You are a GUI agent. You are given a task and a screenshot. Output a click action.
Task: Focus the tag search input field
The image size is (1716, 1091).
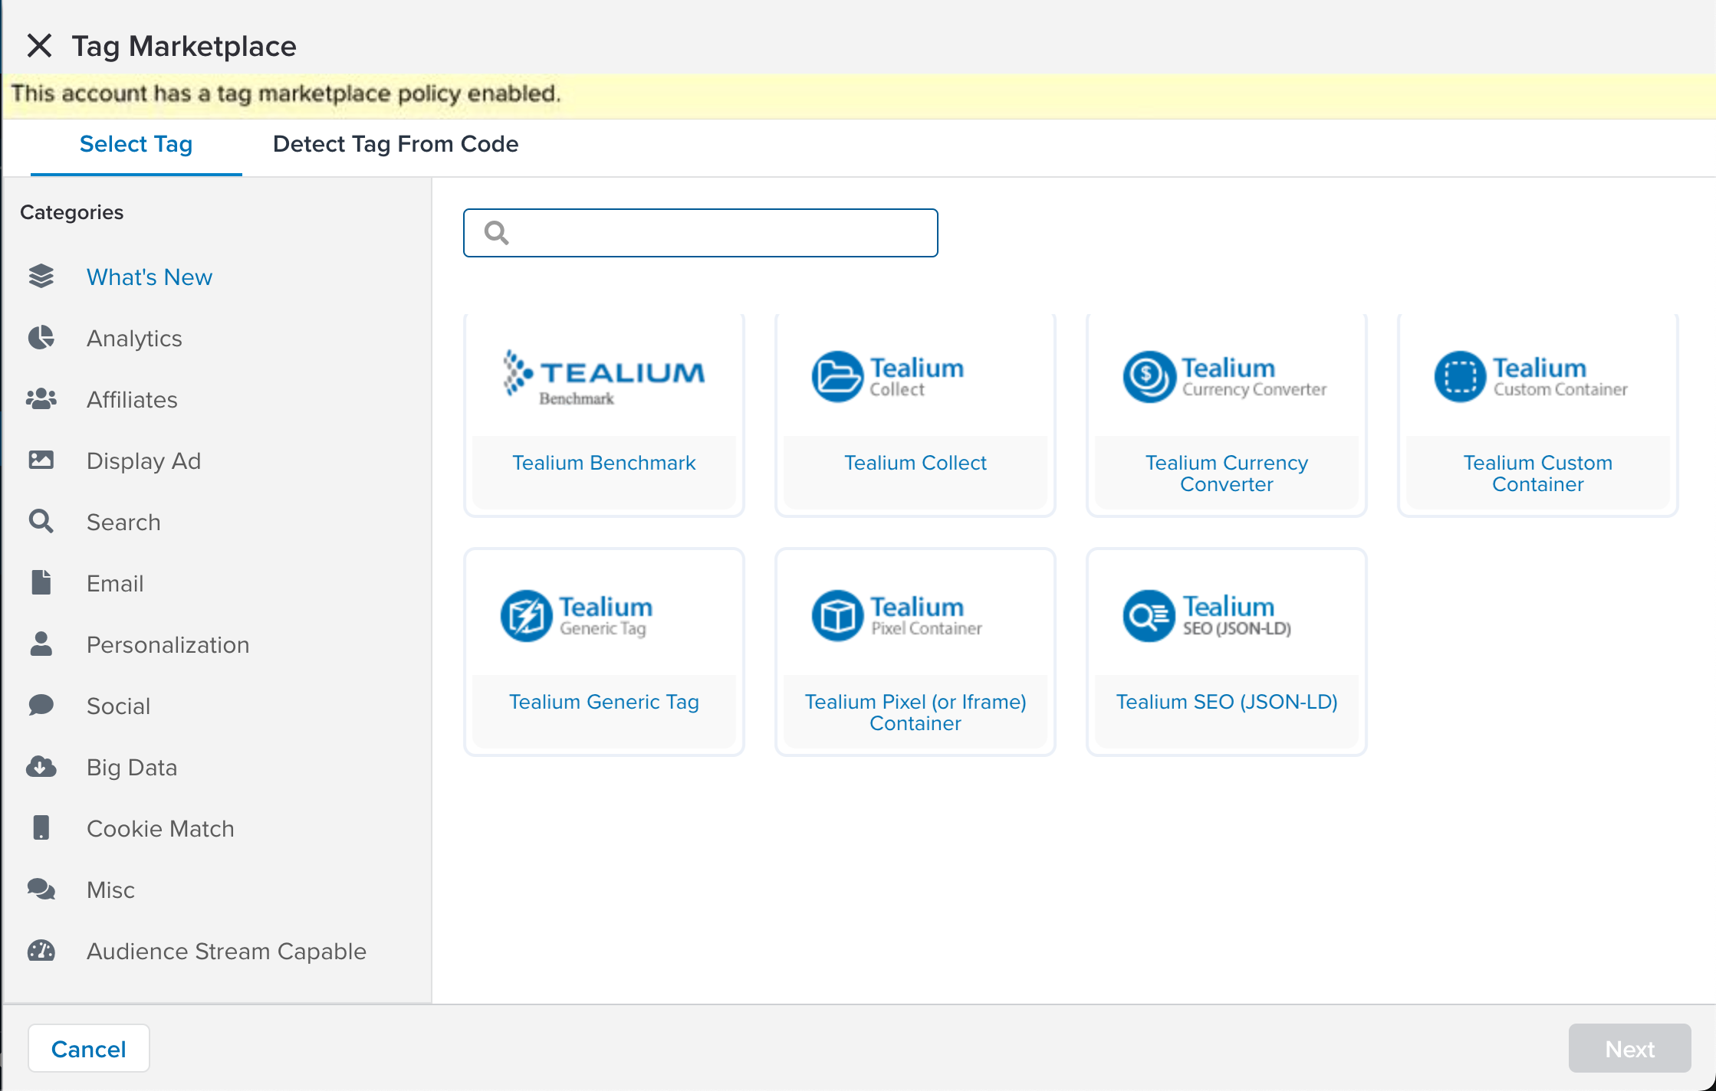700,233
